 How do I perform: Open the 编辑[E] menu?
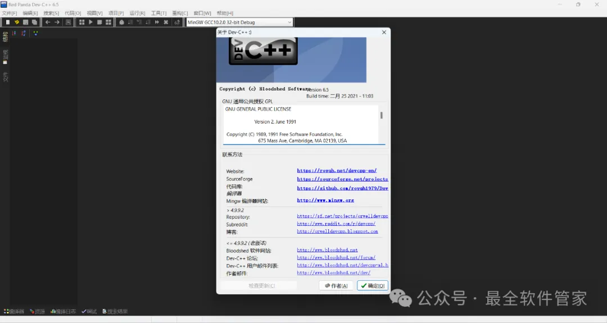click(x=30, y=13)
